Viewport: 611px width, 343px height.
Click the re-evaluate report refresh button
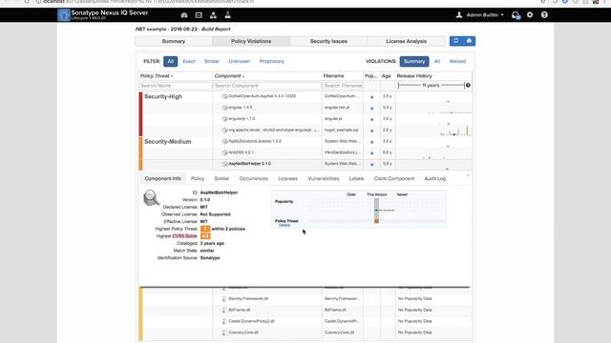456,41
